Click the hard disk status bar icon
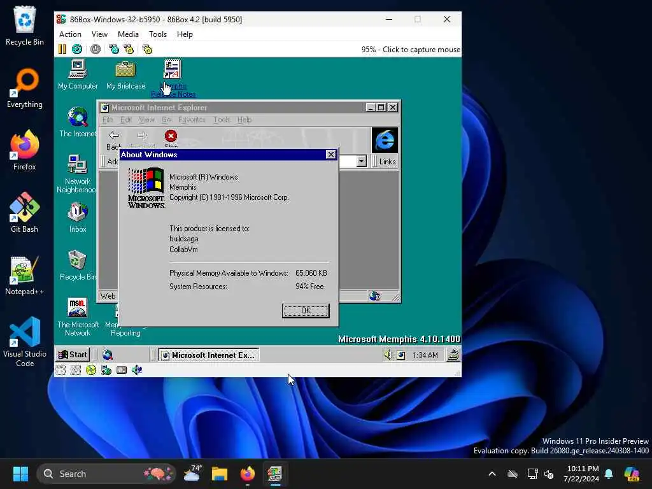The width and height of the screenshot is (652, 489). [x=122, y=370]
